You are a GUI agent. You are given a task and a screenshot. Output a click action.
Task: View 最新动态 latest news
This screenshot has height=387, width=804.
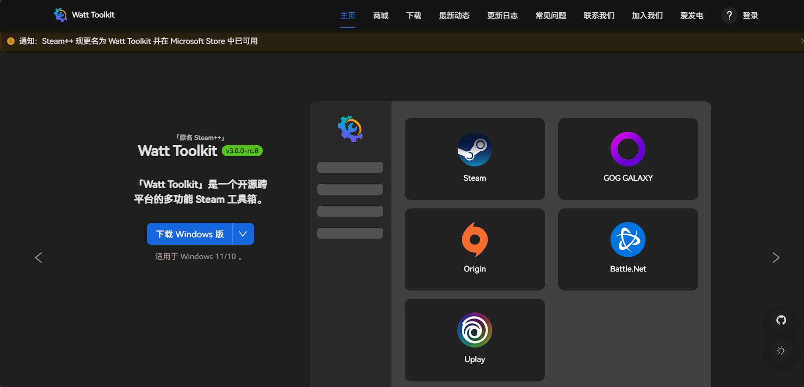(454, 16)
